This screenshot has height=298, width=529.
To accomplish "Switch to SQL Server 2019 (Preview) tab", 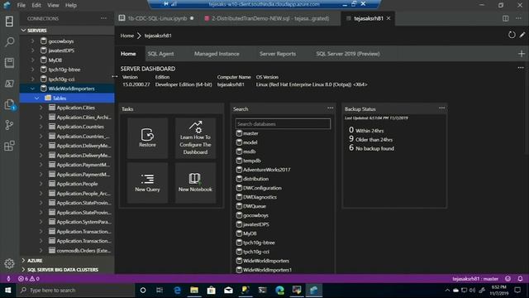I will 348,54.
